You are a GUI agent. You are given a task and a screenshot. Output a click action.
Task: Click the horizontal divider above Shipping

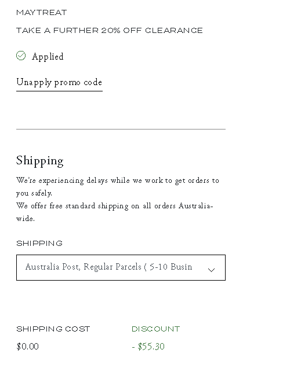pyautogui.click(x=121, y=129)
